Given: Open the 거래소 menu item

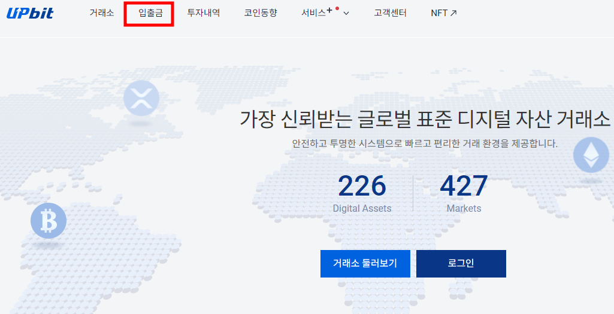Looking at the screenshot, I should tap(102, 13).
